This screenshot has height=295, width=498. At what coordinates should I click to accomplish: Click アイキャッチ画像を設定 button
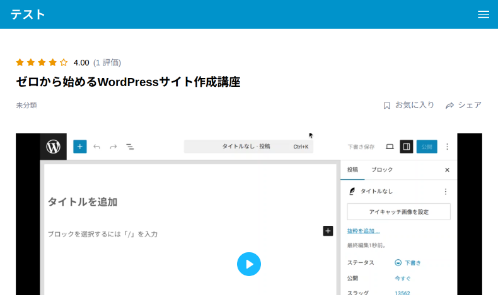click(x=399, y=212)
